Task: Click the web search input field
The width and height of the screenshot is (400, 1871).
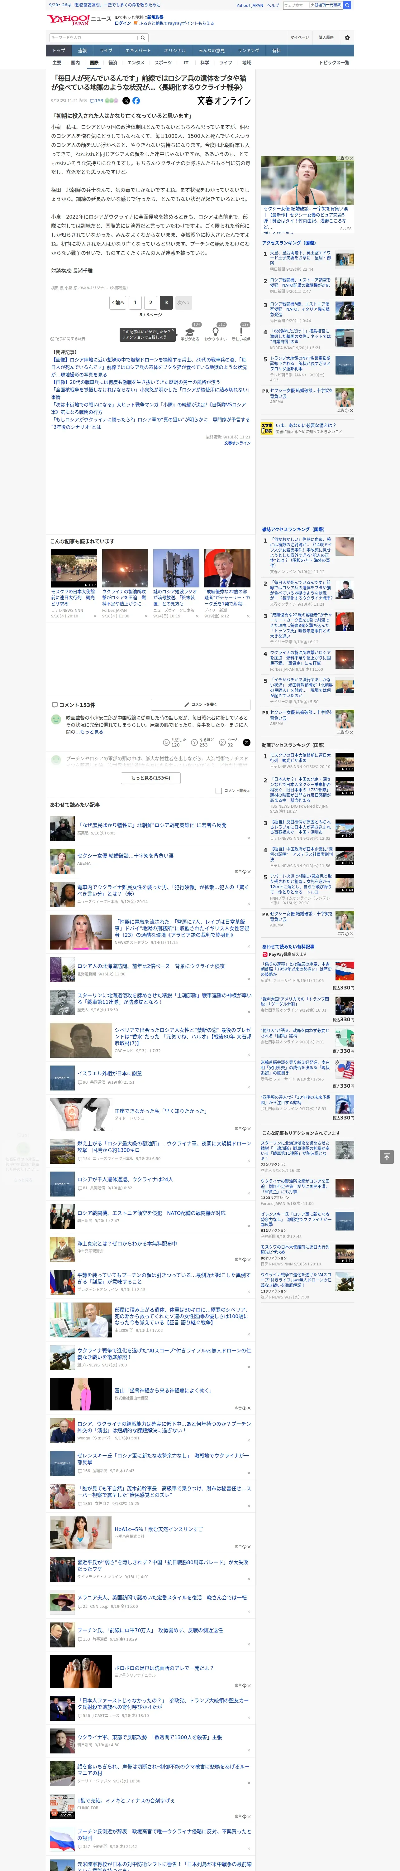Action: coord(296,5)
